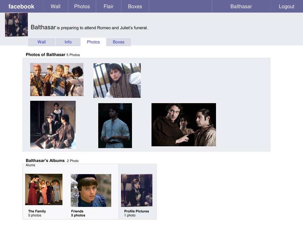Click the Balthasar's Albums heading
The height and width of the screenshot is (227, 303).
coord(45,160)
